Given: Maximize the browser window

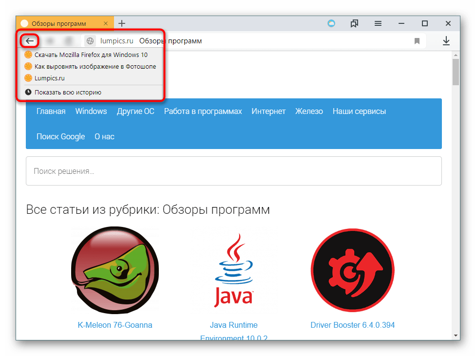Looking at the screenshot, I should click(x=425, y=23).
